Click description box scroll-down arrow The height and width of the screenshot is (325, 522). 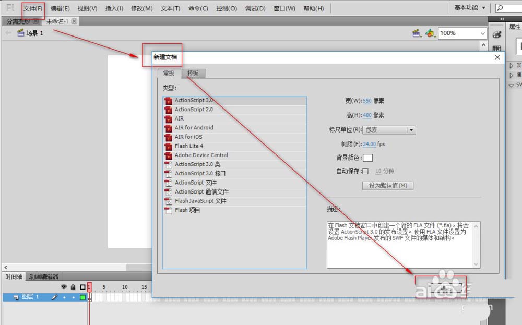click(x=476, y=264)
